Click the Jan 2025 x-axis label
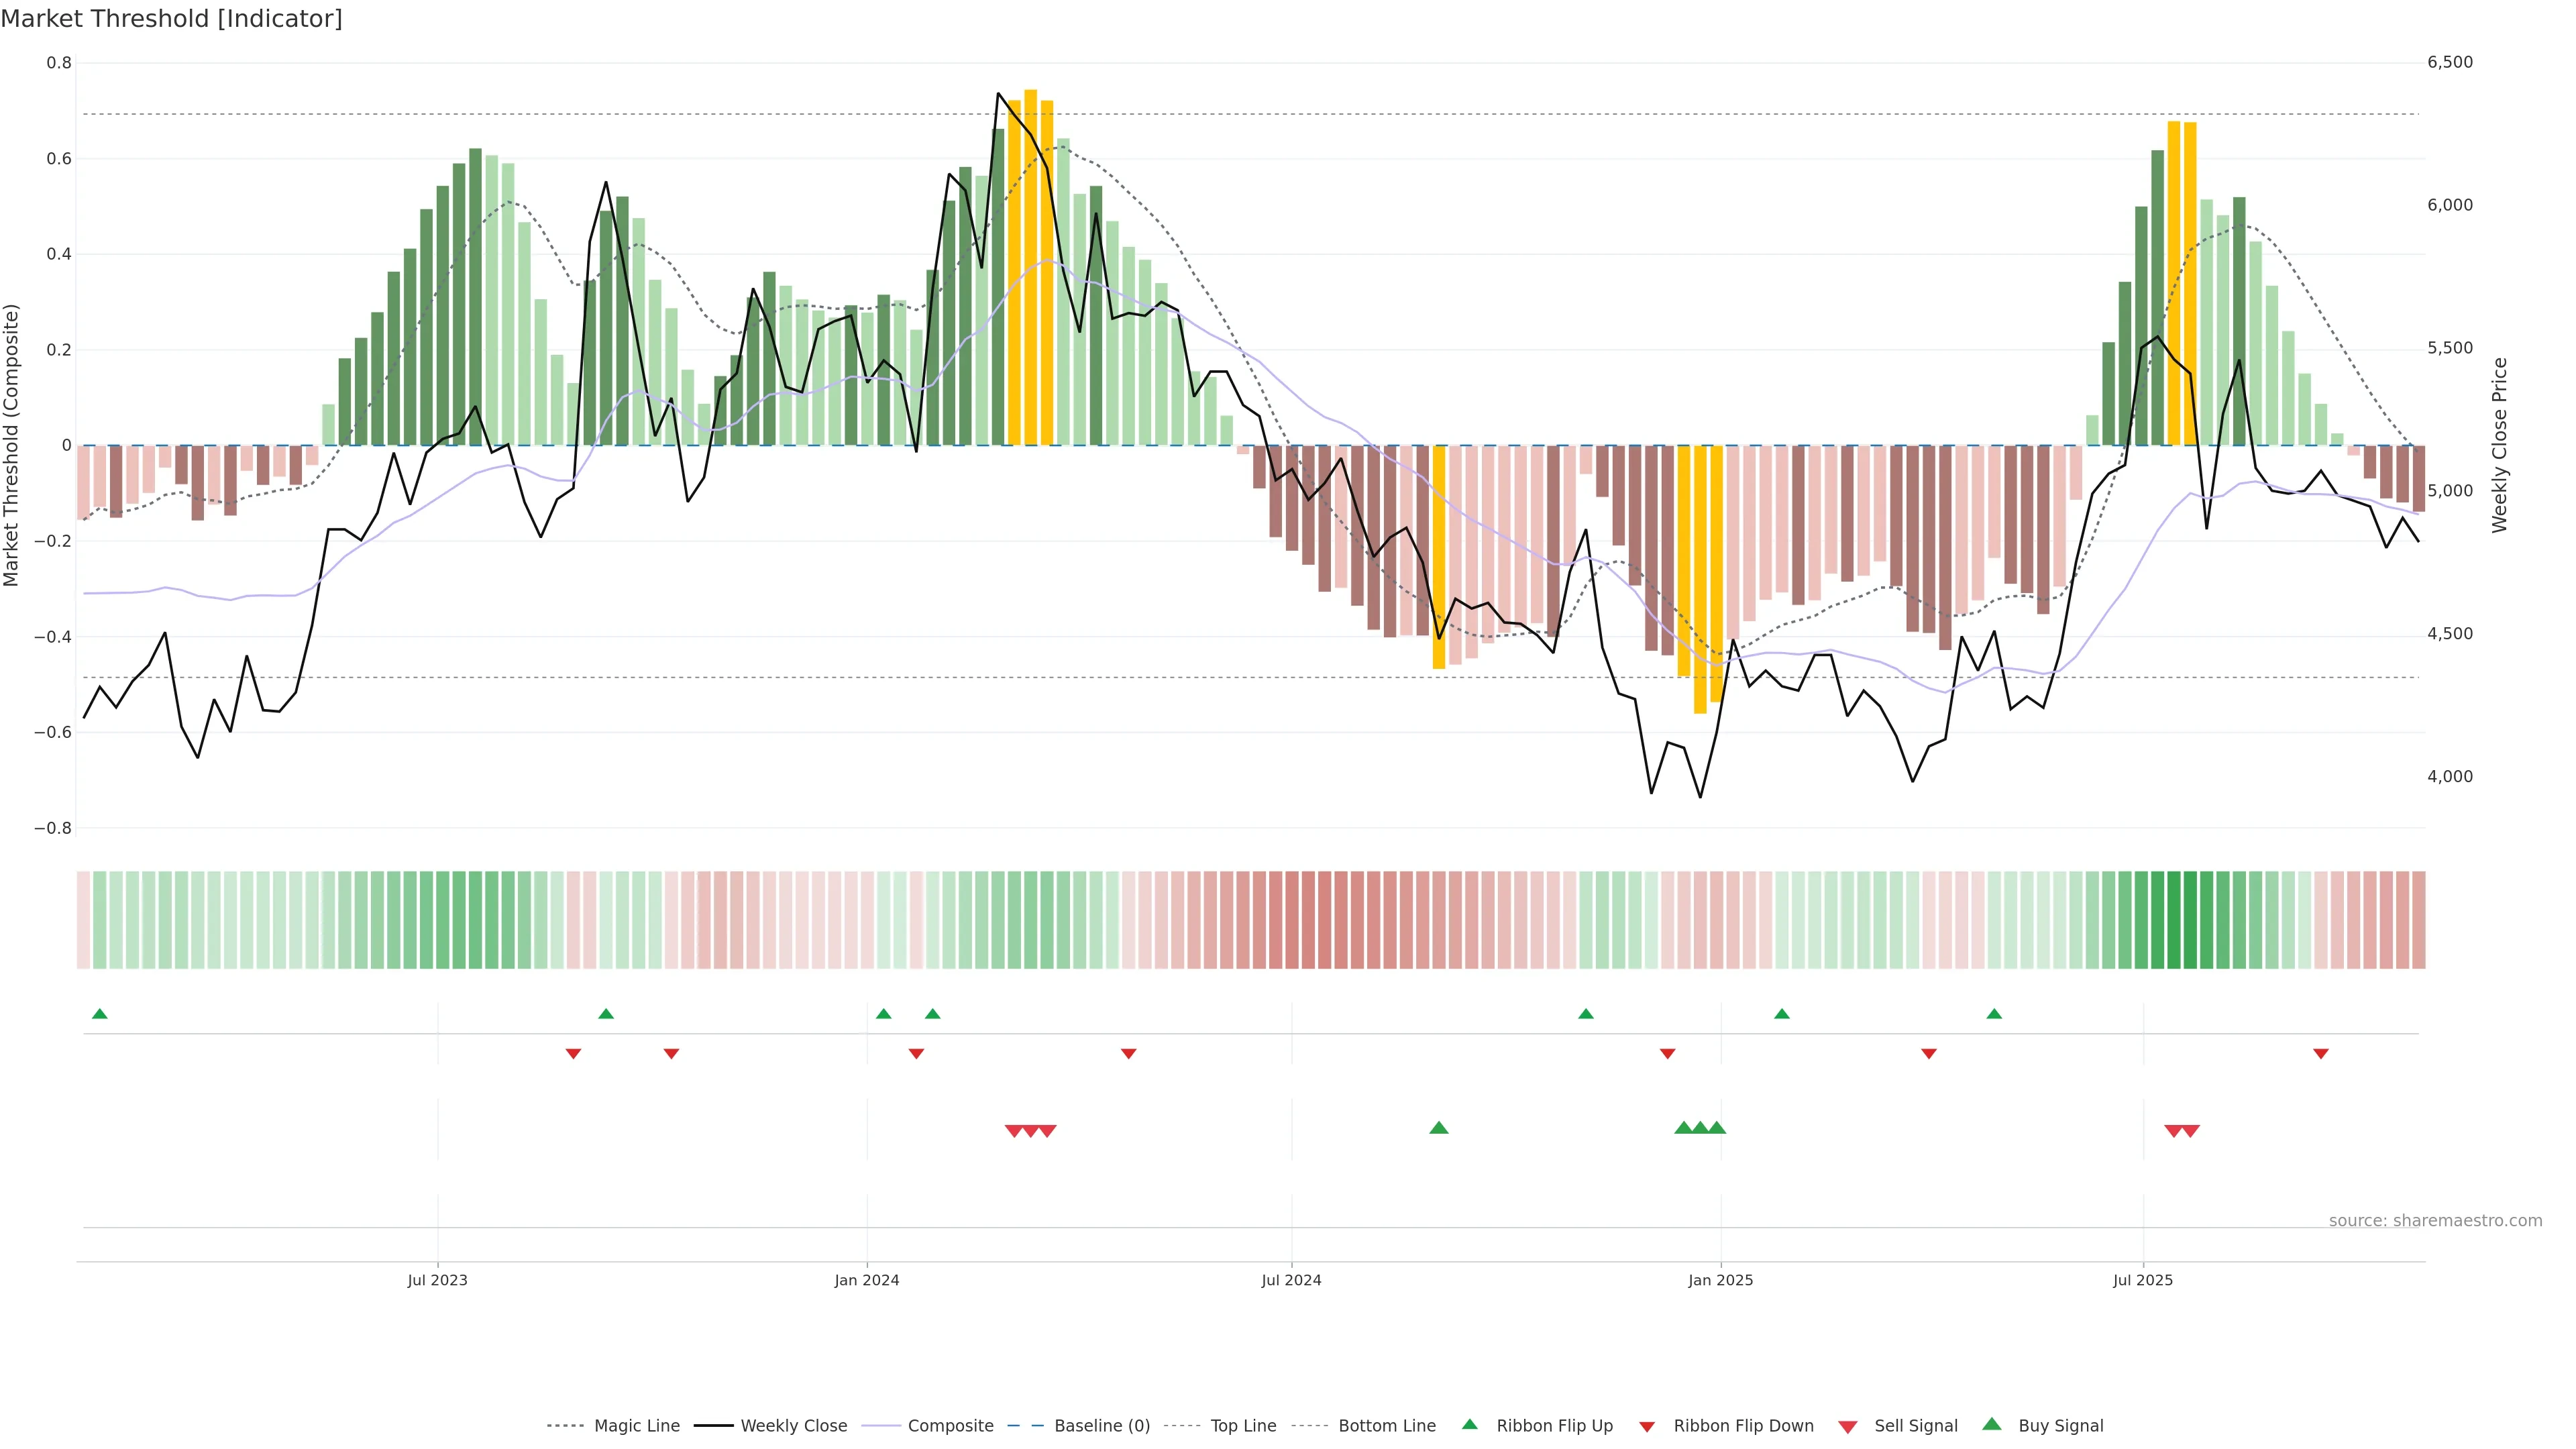 pos(1720,1280)
